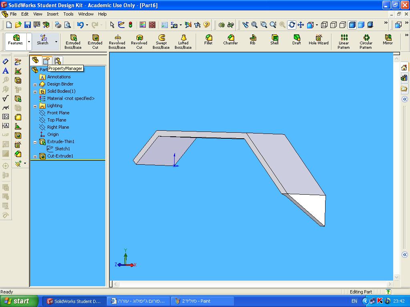Click the Save icon in toolbar
Image resolution: width=410 pixels, height=307 pixels.
(27, 25)
